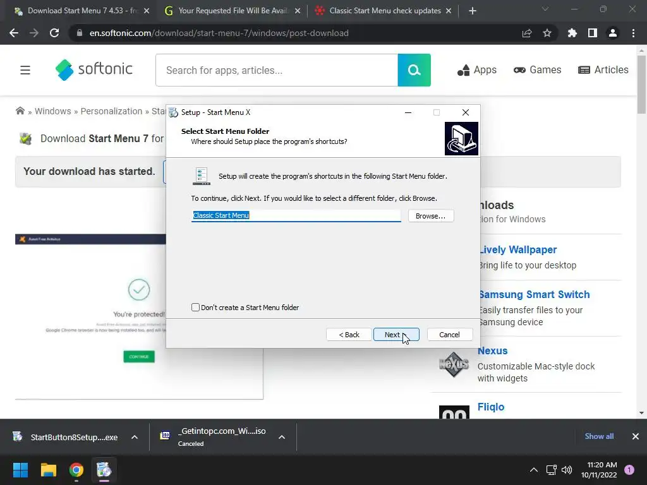Click the Windows breadcrumb link

[x=53, y=111]
